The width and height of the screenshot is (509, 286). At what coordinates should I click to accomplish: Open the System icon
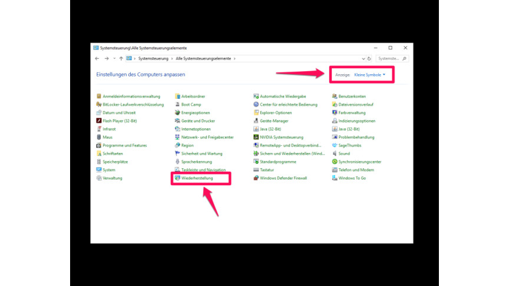(99, 169)
